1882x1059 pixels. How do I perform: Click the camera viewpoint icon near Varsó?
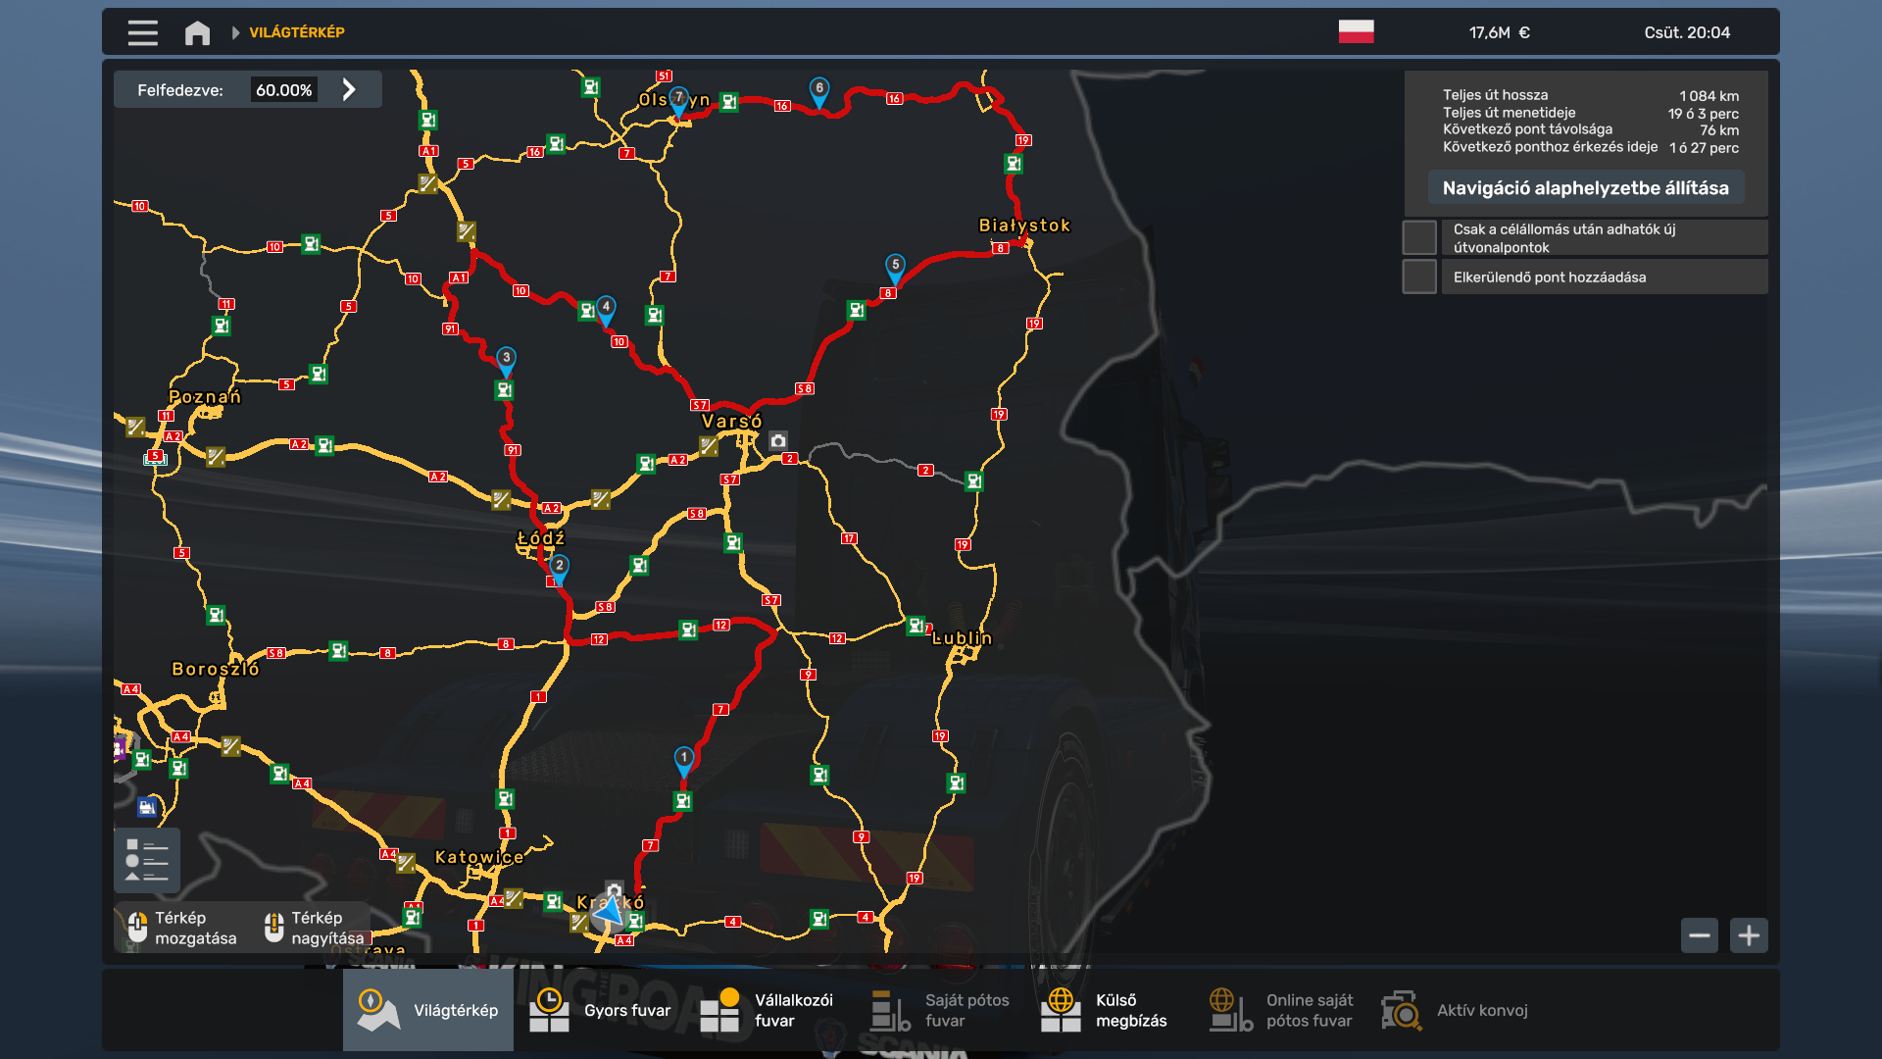click(777, 442)
